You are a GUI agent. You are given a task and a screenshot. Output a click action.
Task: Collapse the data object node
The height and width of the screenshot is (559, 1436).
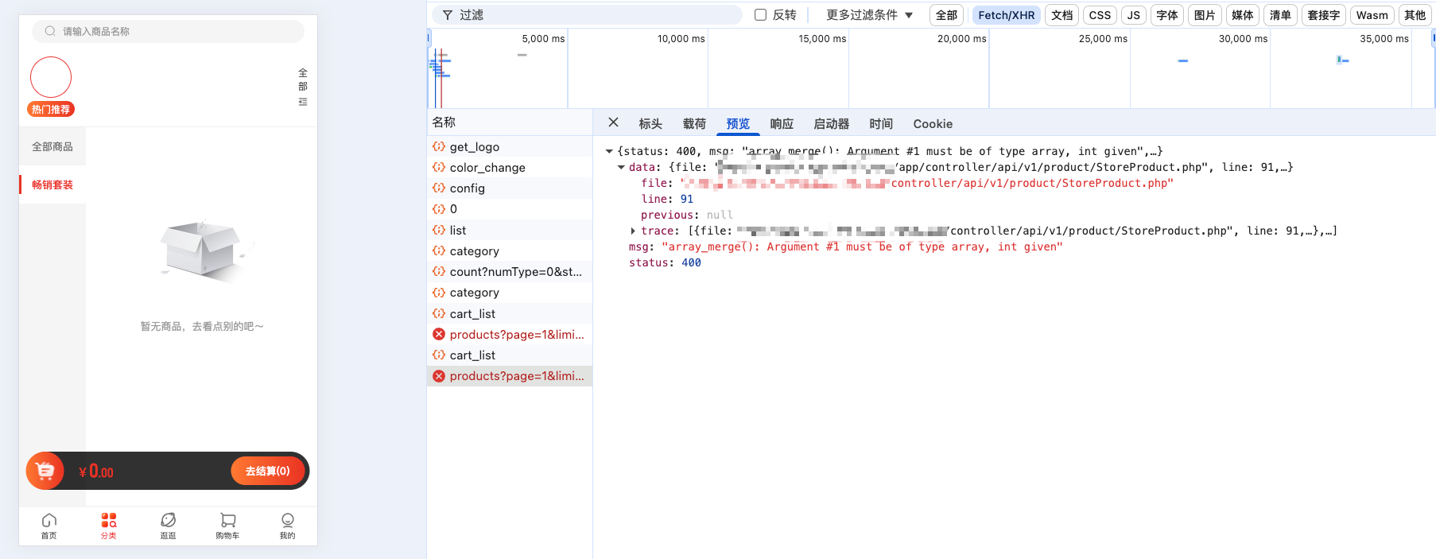point(621,168)
